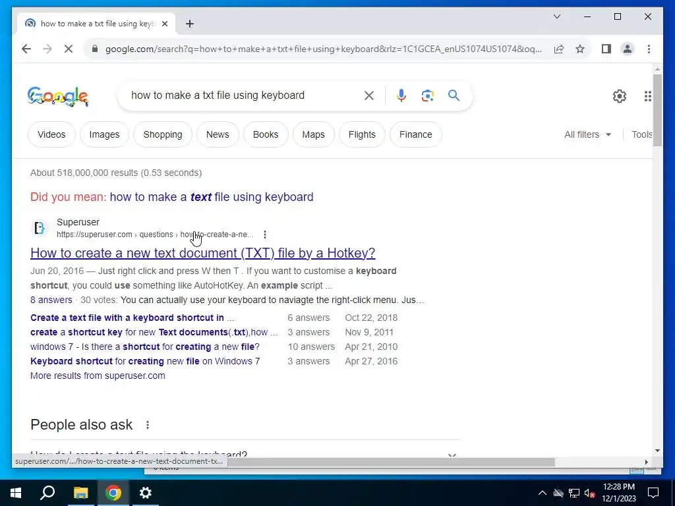The image size is (675, 506).
Task: Expand first People also ask question
Action: (x=245, y=453)
